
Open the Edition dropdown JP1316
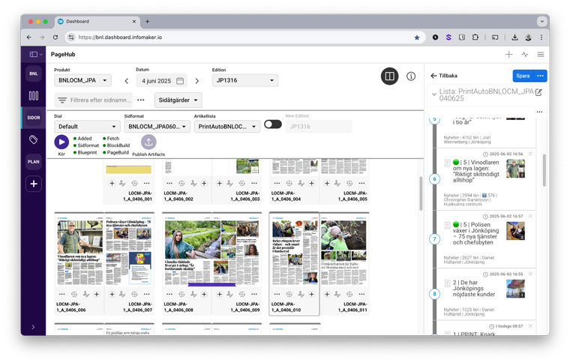point(245,80)
